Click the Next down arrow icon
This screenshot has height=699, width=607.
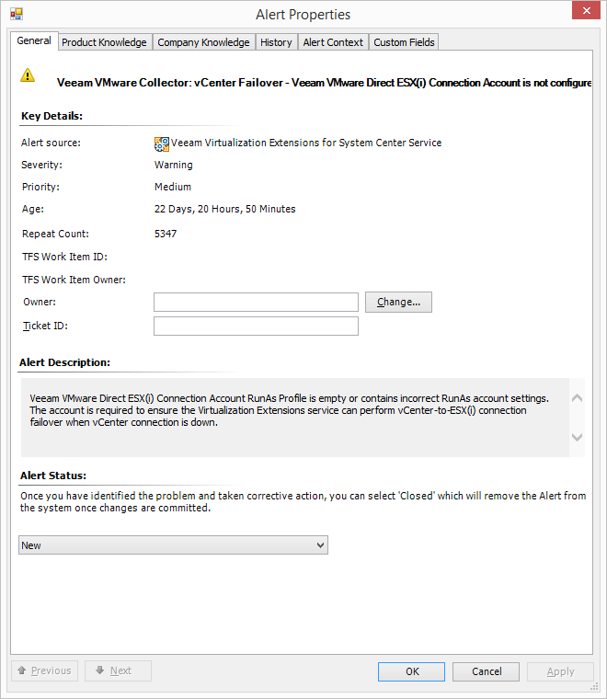pyautogui.click(x=100, y=670)
